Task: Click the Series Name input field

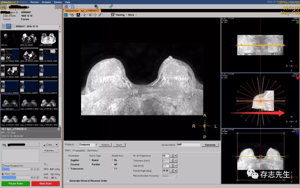Action: 188,145
